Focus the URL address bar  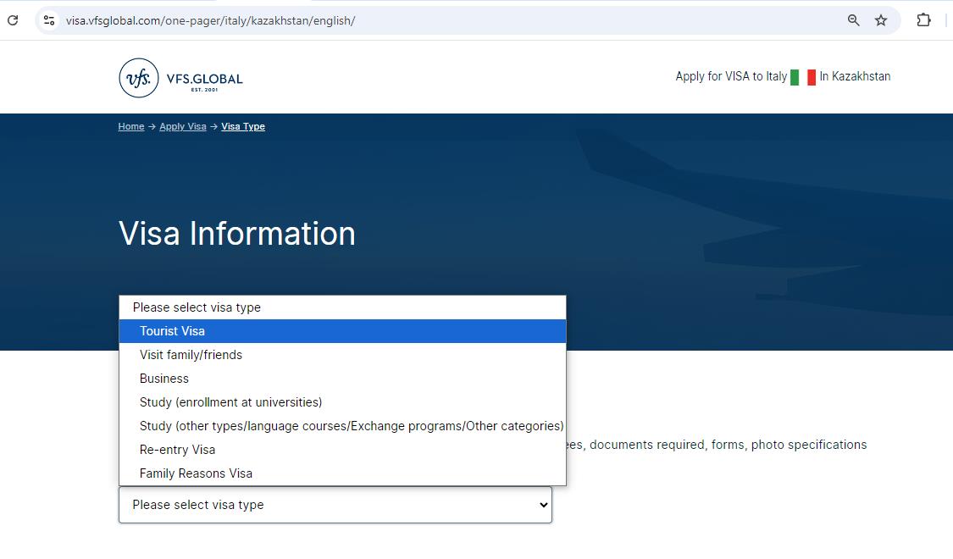[x=424, y=20]
